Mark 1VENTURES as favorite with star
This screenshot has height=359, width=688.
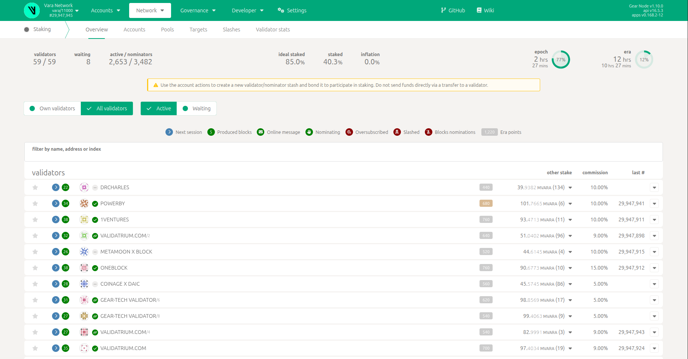click(x=35, y=220)
